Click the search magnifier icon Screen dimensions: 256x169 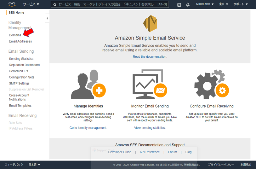(55, 5)
